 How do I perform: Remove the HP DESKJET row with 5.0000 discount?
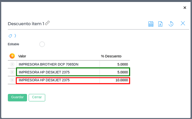tap(12, 72)
